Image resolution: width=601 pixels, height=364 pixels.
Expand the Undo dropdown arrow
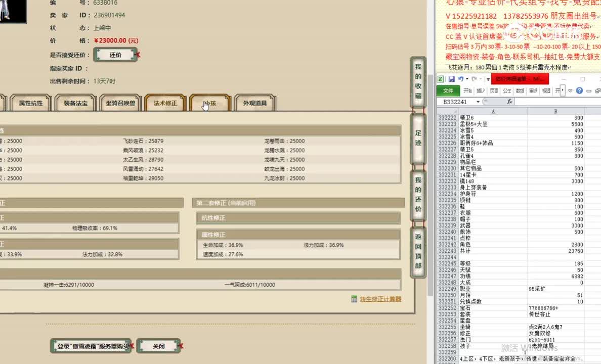(x=467, y=79)
